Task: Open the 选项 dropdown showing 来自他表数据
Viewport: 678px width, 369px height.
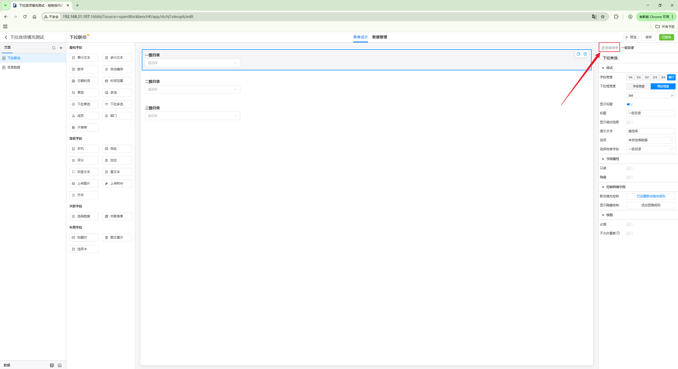Action: [x=650, y=140]
